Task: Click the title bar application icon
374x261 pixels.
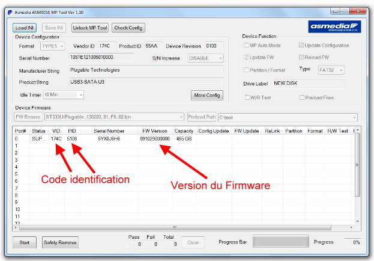Action: [10, 13]
